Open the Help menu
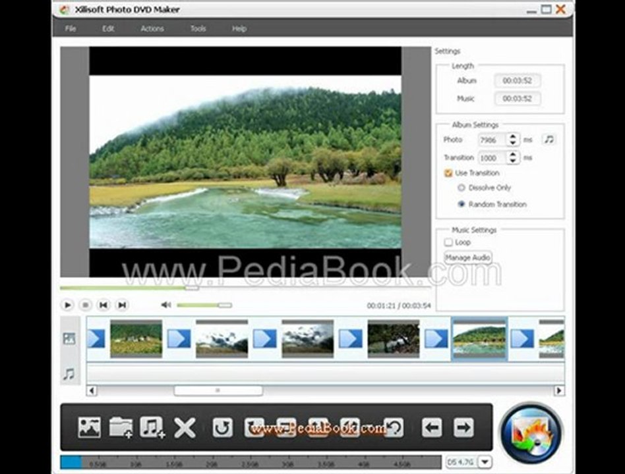 coord(239,29)
